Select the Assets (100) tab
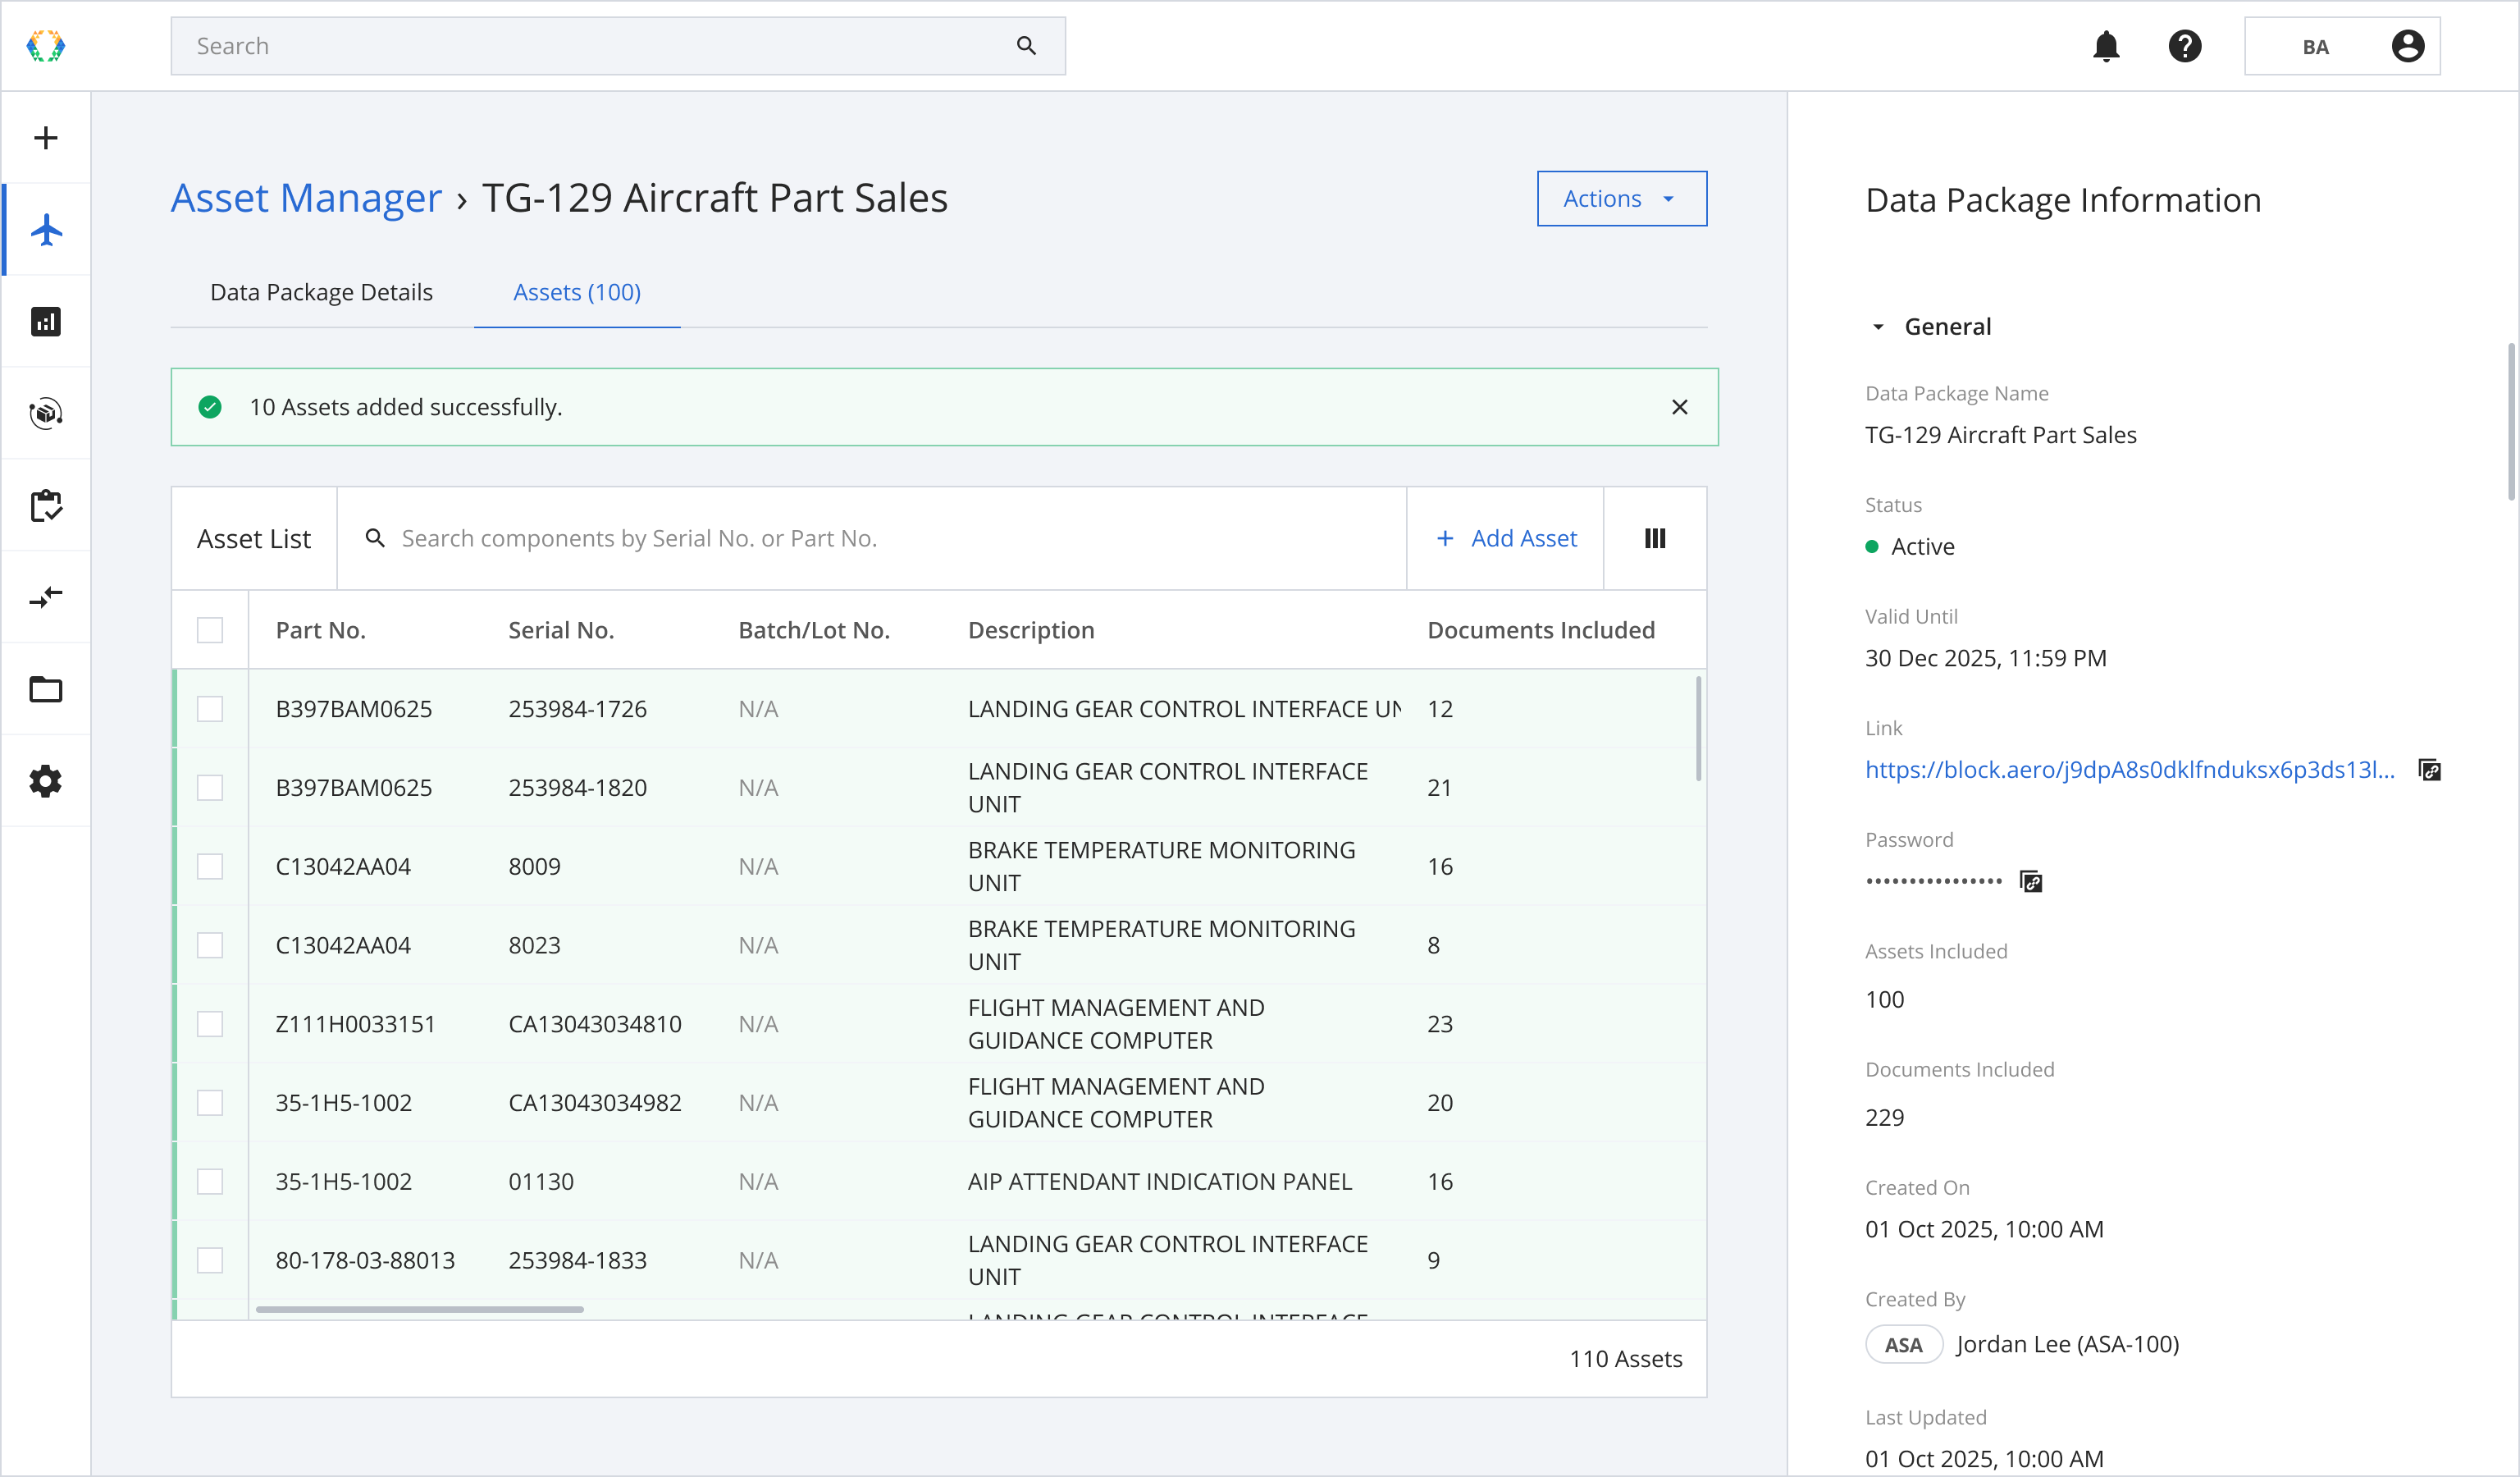Viewport: 2520px width, 1477px height. pos(577,292)
